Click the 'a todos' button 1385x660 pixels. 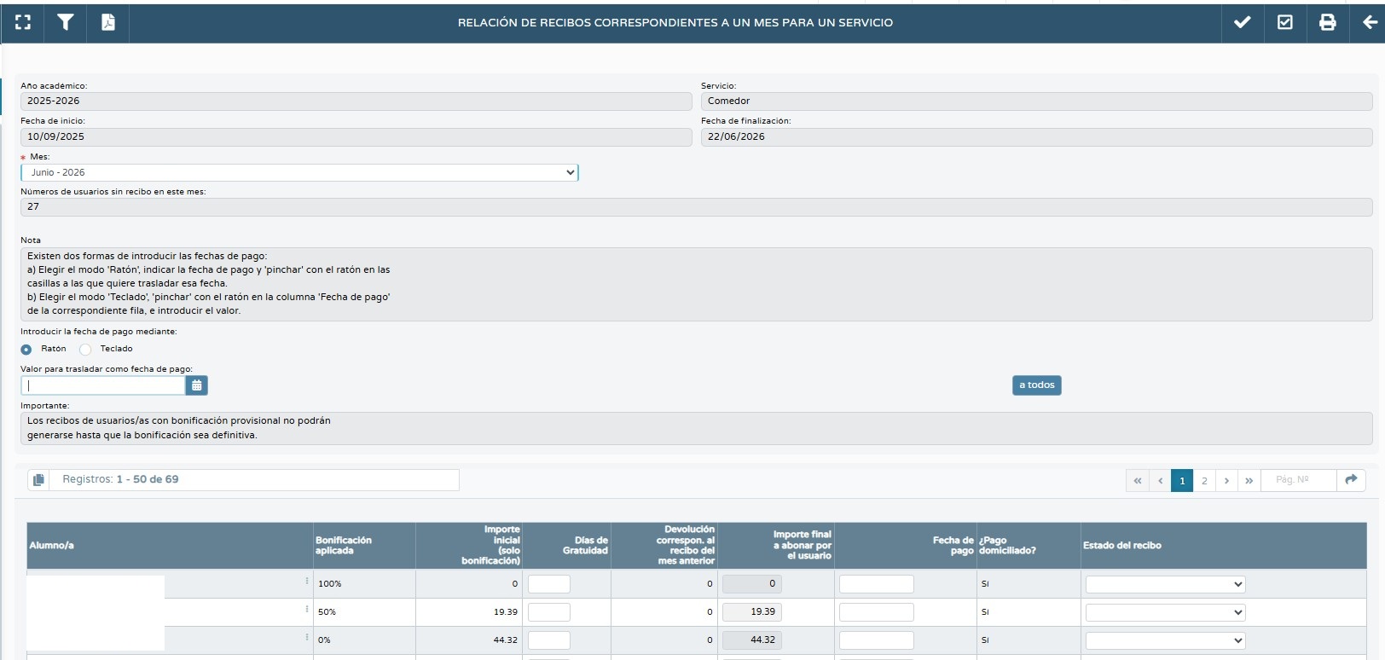click(1037, 385)
